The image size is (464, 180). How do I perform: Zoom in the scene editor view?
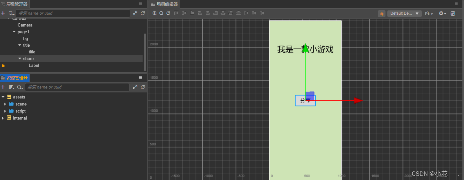(154, 13)
